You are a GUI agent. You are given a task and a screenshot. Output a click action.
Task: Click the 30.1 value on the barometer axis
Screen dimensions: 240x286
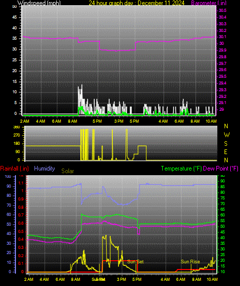tap(222, 37)
